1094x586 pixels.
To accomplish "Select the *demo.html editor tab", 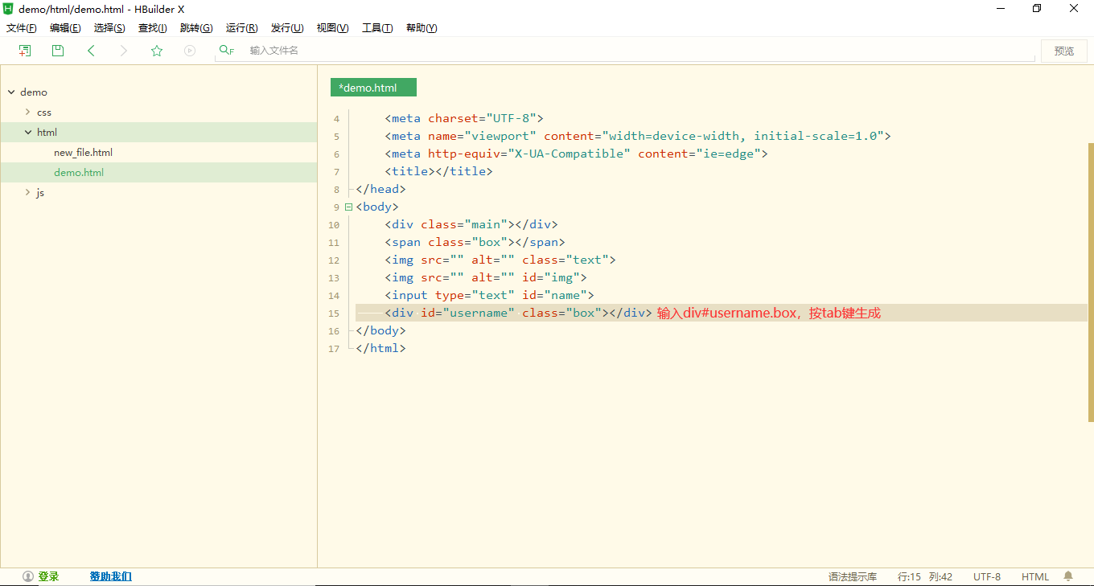I will click(x=373, y=88).
